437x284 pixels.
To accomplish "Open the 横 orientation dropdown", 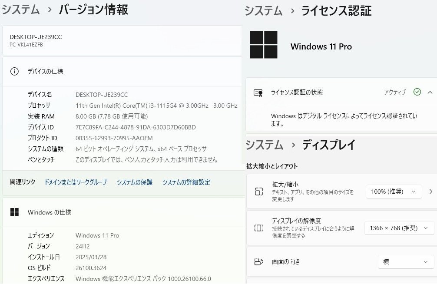I will point(406,262).
